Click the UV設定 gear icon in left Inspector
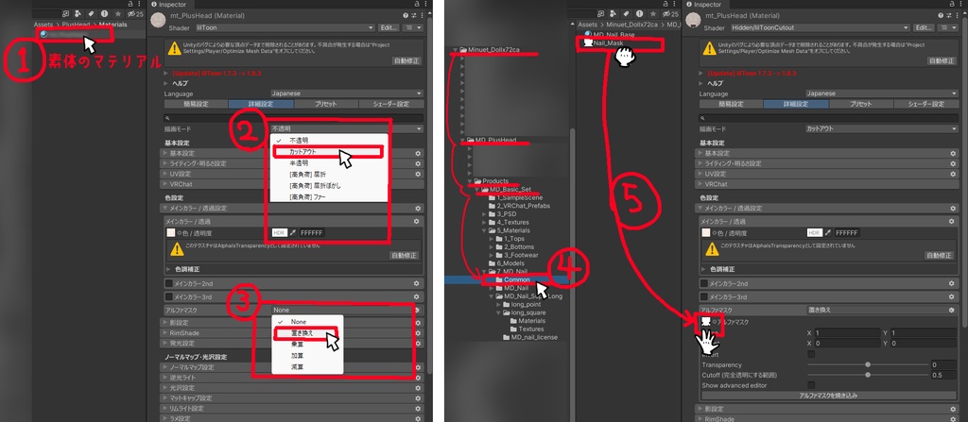The image size is (968, 422). [x=418, y=174]
